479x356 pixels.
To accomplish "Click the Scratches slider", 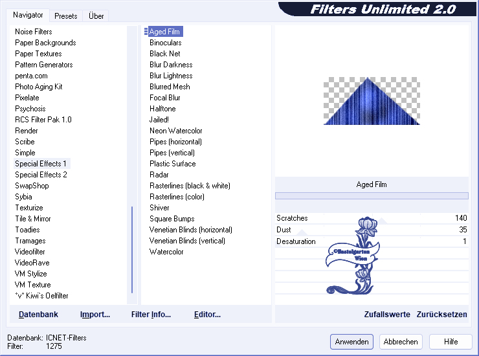I will pos(372,218).
